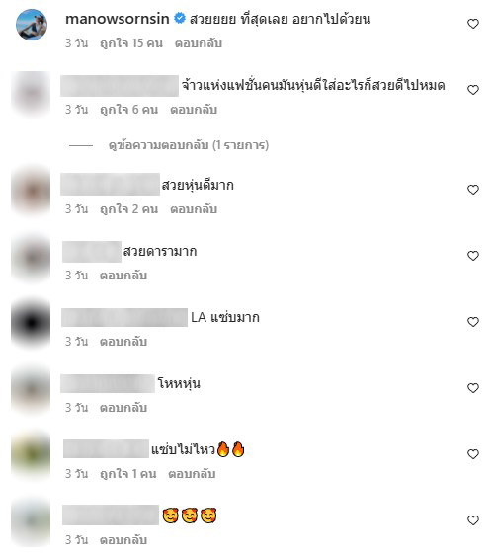View ถูกใจ 2 คน likes list

click(128, 209)
